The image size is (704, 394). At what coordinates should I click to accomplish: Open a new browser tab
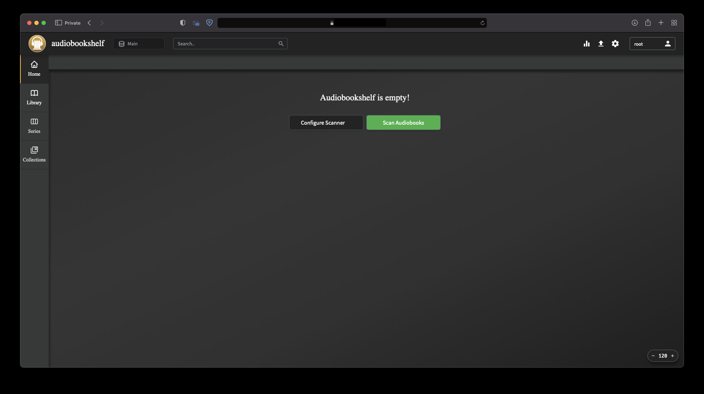point(661,23)
